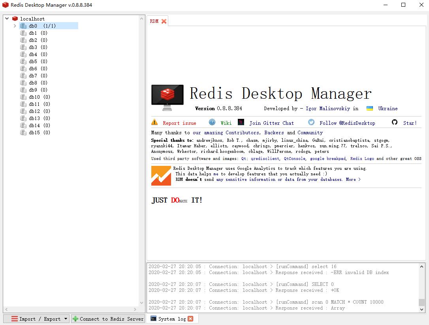This screenshot has height=325, width=429.
Task: Click the Gitter Chat icon
Action: (x=241, y=122)
